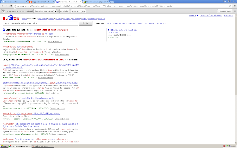The image size is (237, 148).
Task: Click the mobile phone recommendation link
Action: point(136,23)
